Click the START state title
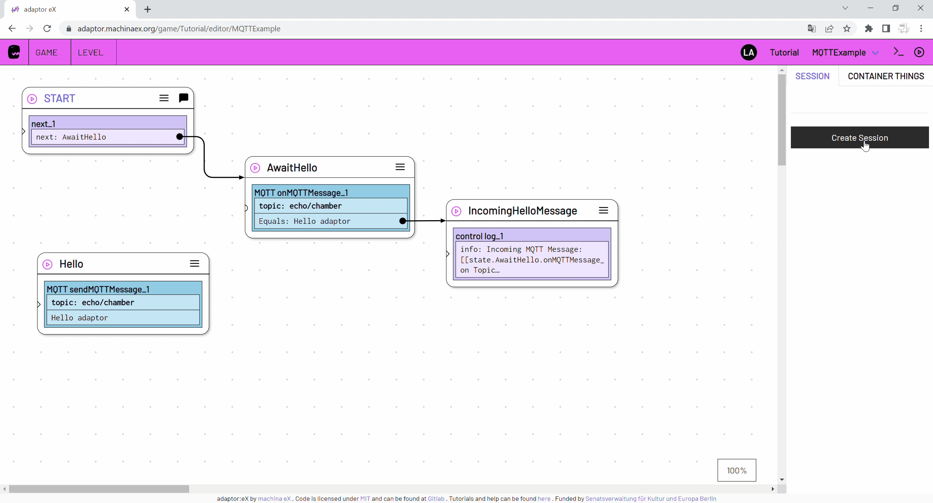933x503 pixels. click(x=59, y=98)
